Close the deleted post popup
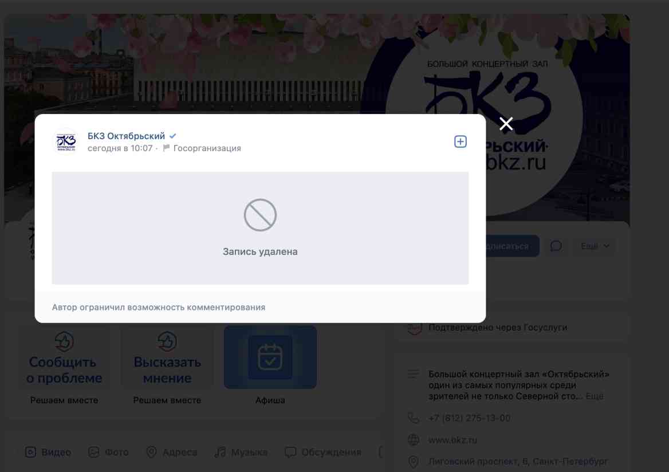Viewport: 669px width, 472px height. (x=506, y=124)
